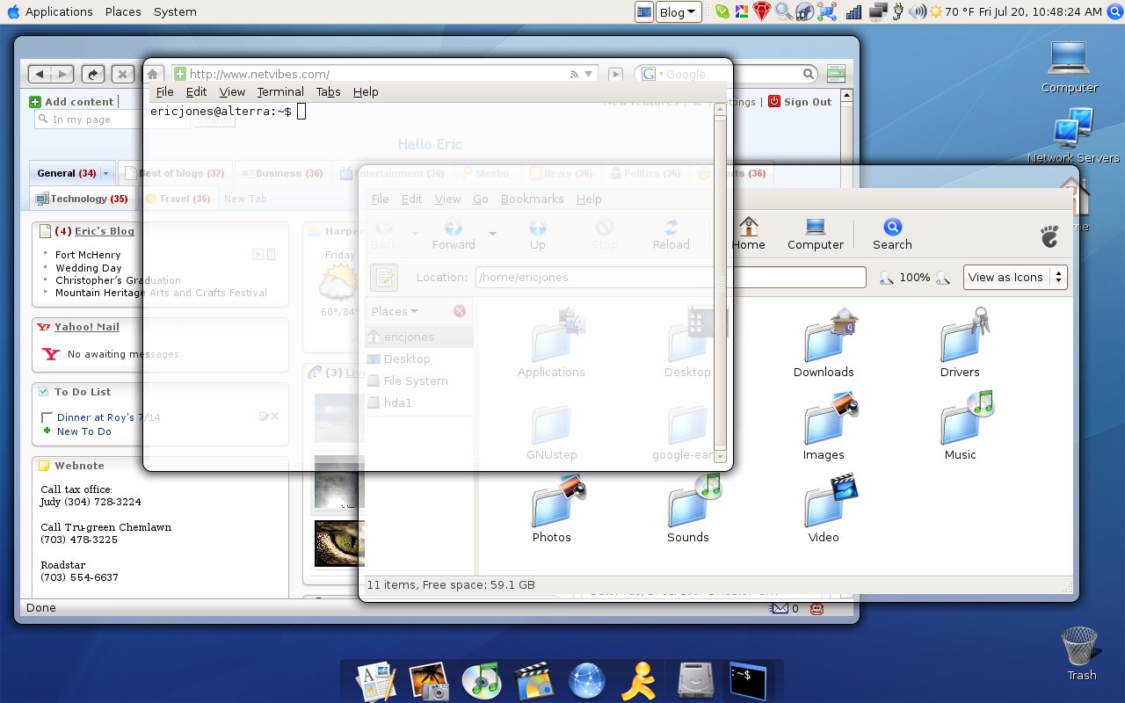1125x703 pixels.
Task: Click the browser reload arrow button
Action: point(93,74)
